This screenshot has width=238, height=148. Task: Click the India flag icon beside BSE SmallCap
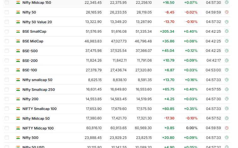click(x=18, y=31)
